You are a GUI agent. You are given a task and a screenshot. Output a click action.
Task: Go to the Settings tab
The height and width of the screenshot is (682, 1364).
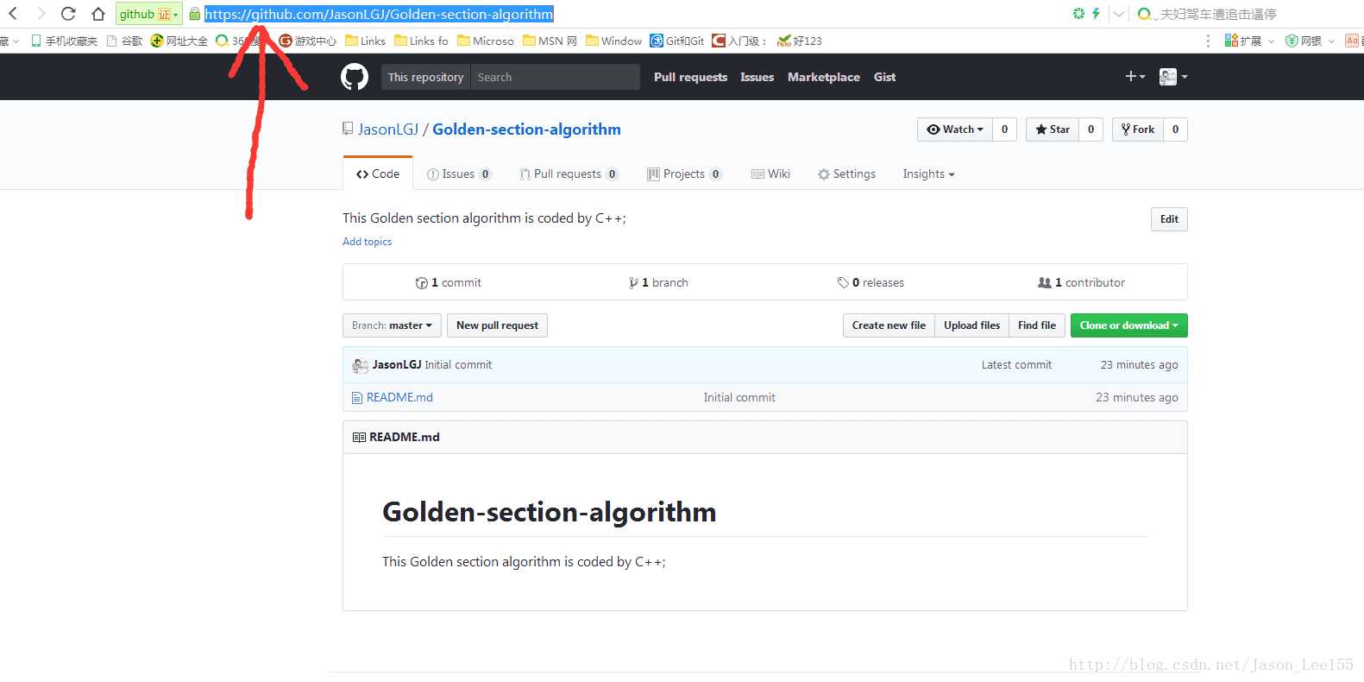click(846, 174)
